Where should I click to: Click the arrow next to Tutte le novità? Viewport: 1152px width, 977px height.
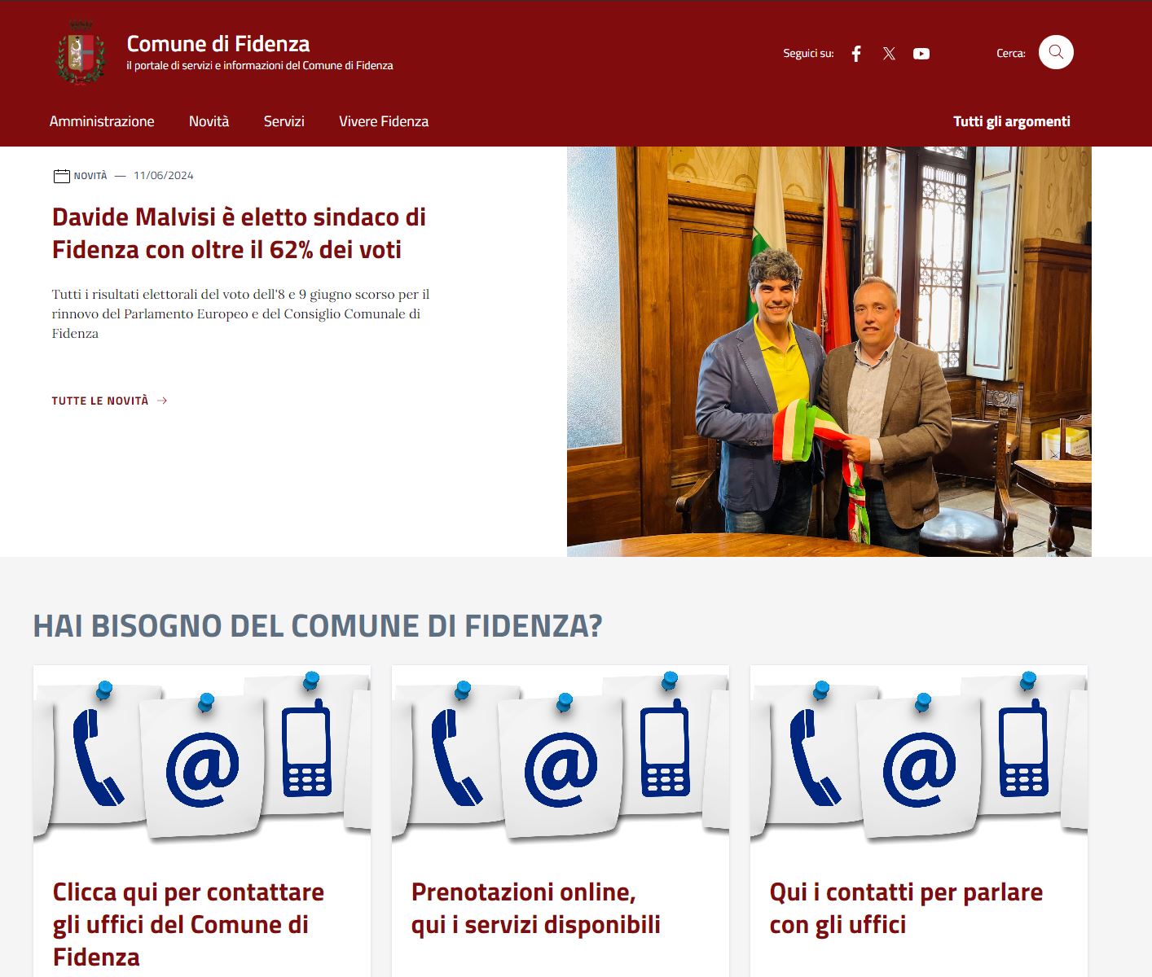point(162,401)
